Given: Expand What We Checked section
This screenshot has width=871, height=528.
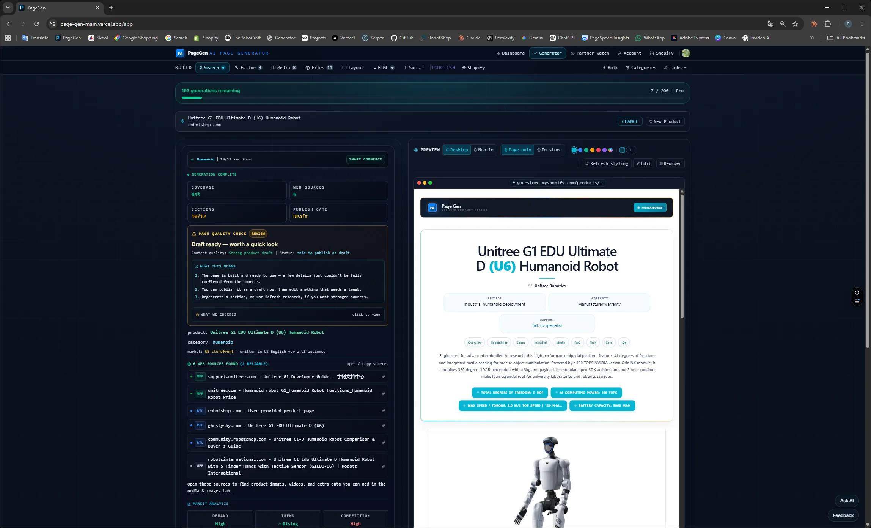Looking at the screenshot, I should point(288,314).
